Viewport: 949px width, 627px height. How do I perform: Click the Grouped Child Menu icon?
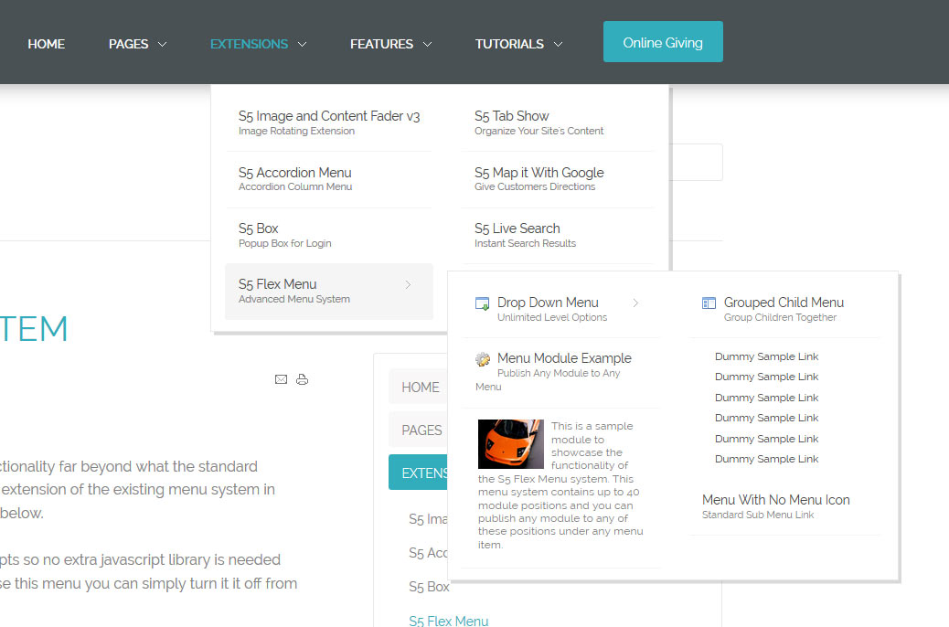click(x=709, y=303)
